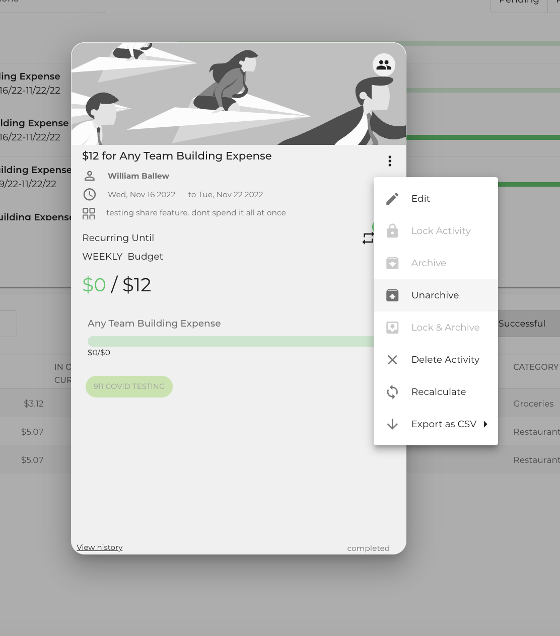This screenshot has height=636, width=560.
Task: Click the 'WEEKLY Budget' label
Action: coord(123,257)
